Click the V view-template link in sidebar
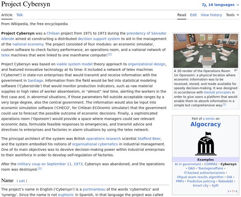The width and height of the screenshot is (241, 197). (229, 191)
